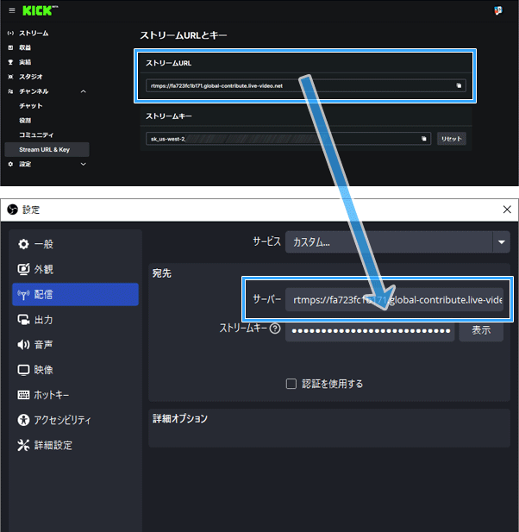Copy the stream URL with the copy icon

(x=459, y=86)
